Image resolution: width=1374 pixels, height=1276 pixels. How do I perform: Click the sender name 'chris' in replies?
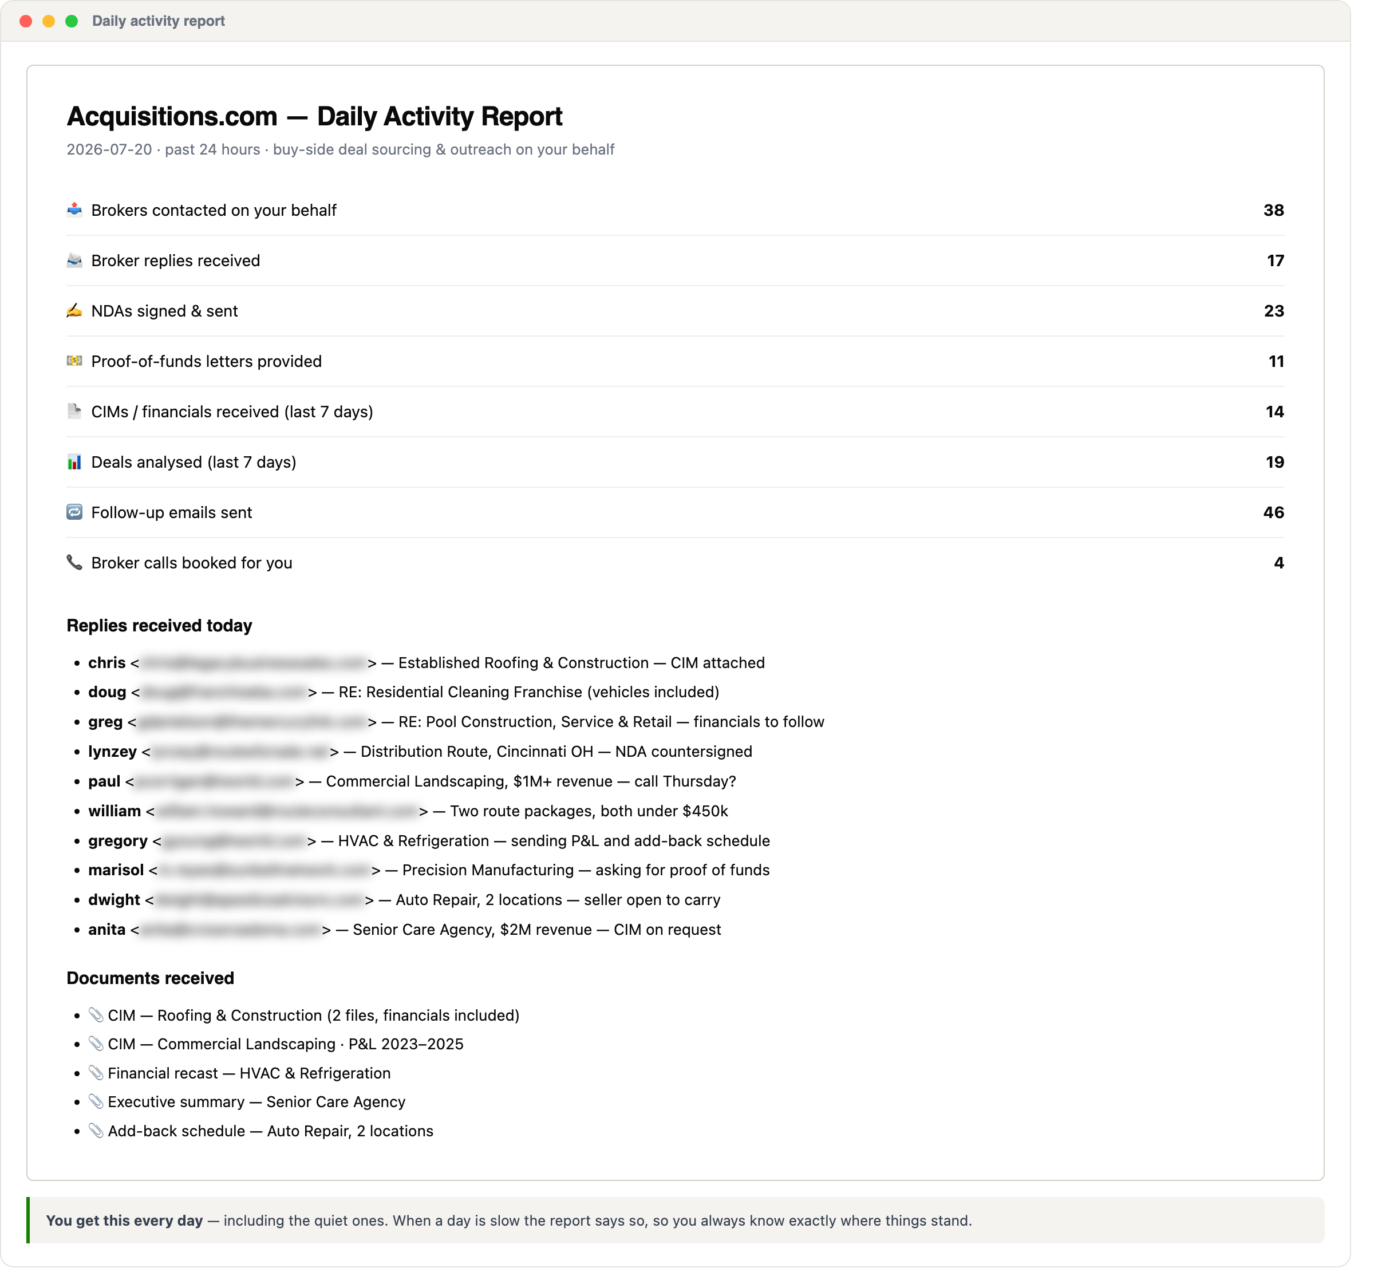click(107, 663)
